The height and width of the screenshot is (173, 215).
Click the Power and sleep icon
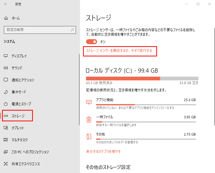(6, 104)
